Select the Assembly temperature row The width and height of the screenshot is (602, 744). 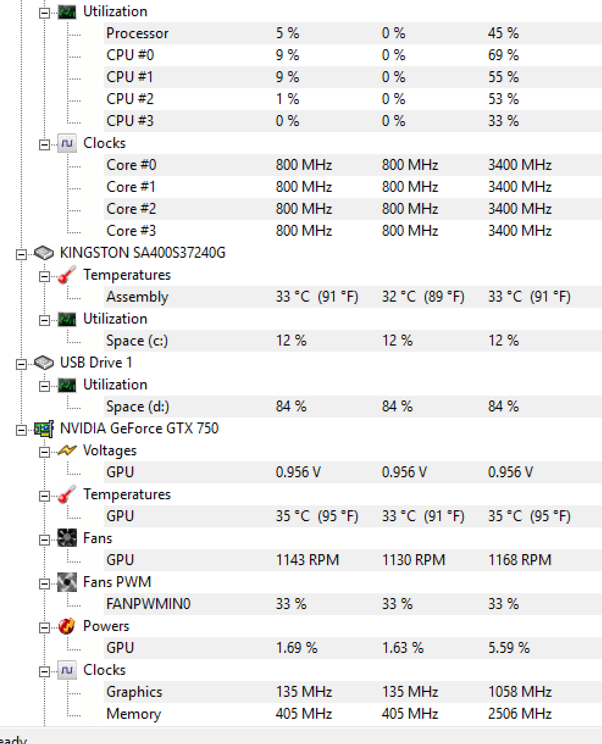tap(353, 297)
